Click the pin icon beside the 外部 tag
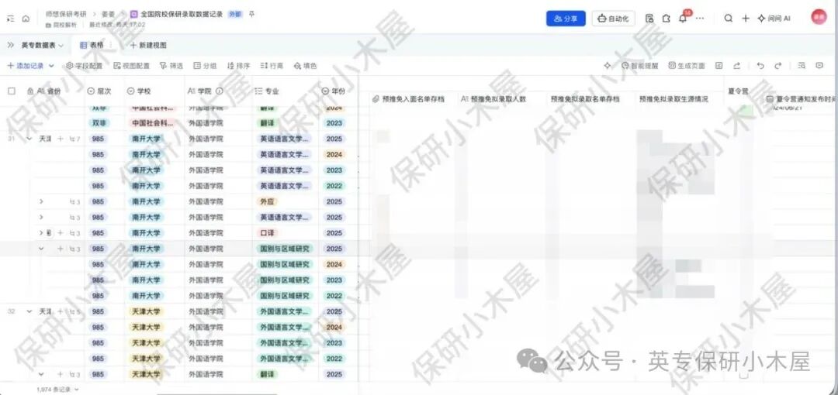This screenshot has height=395, width=838. coord(251,14)
